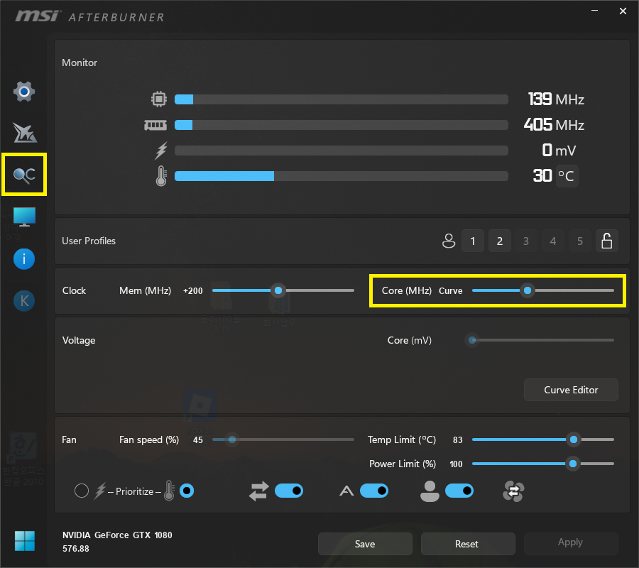The height and width of the screenshot is (568, 639).
Task: Click the fan sync icon
Action: click(513, 491)
